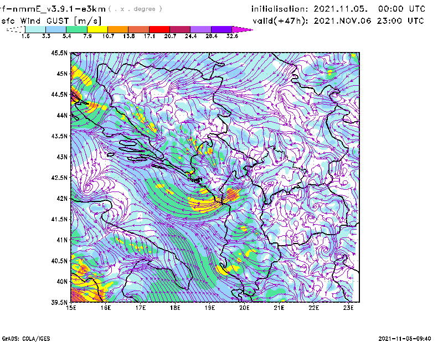Click the magenta arrow legend end above 32.6

coord(242,29)
